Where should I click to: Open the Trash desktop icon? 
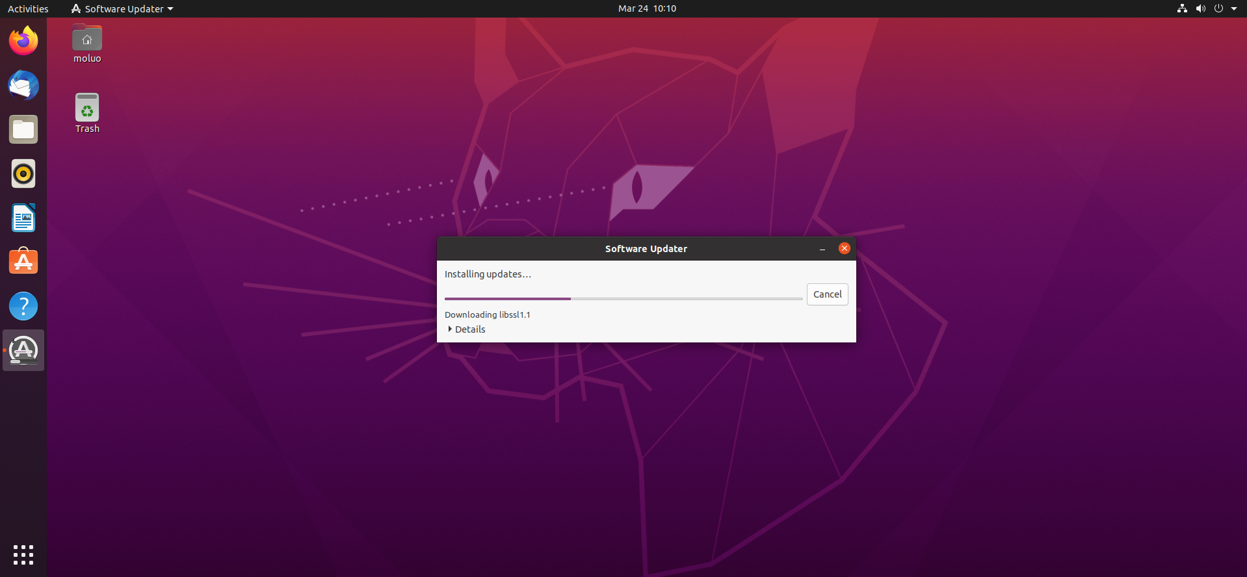coord(87,114)
